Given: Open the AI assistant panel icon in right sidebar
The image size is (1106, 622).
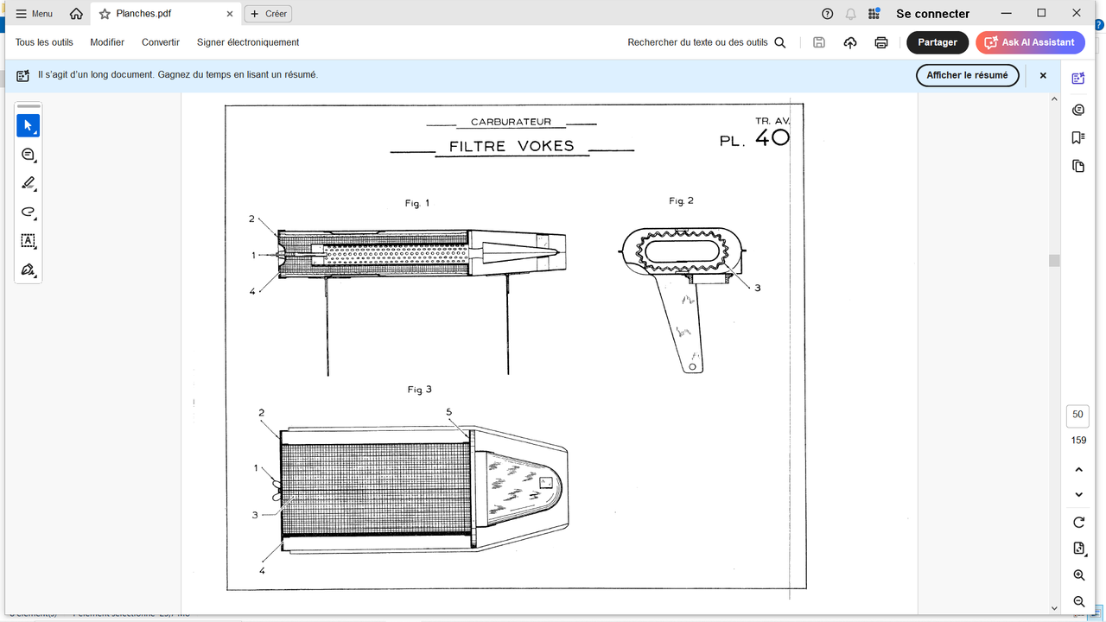Looking at the screenshot, I should [1077, 79].
